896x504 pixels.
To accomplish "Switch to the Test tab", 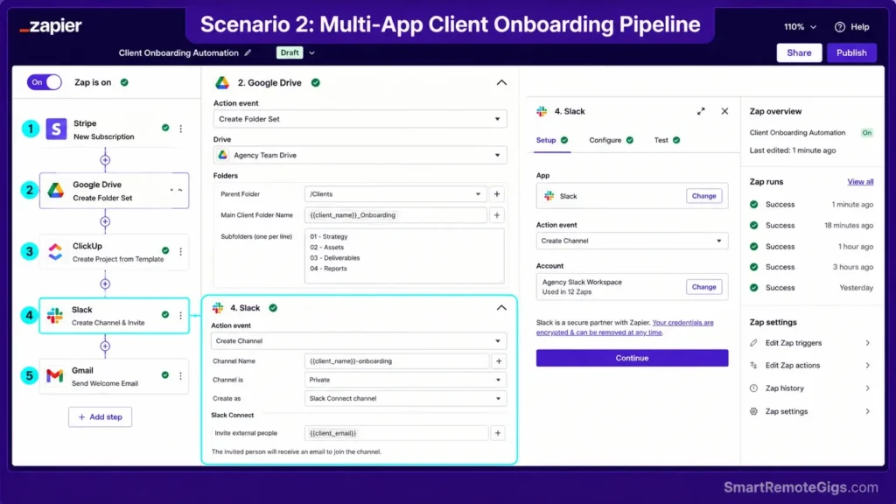I will tap(667, 140).
